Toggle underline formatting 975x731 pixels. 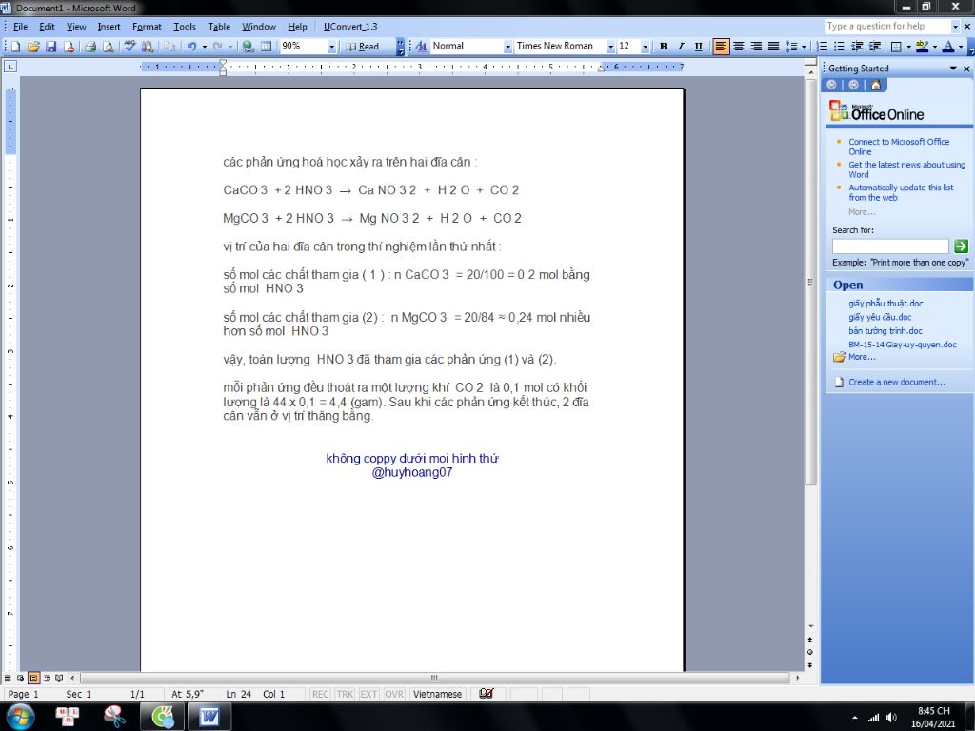698,47
